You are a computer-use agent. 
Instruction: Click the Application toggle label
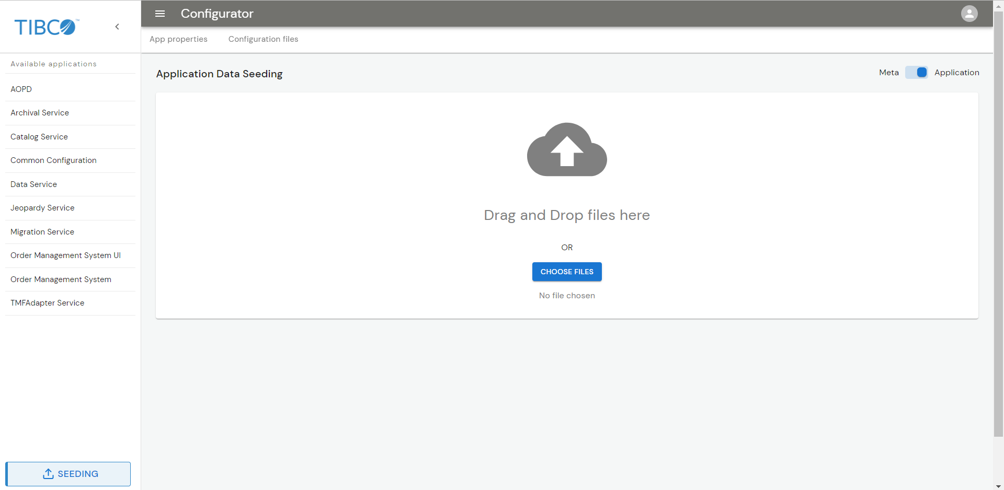957,73
